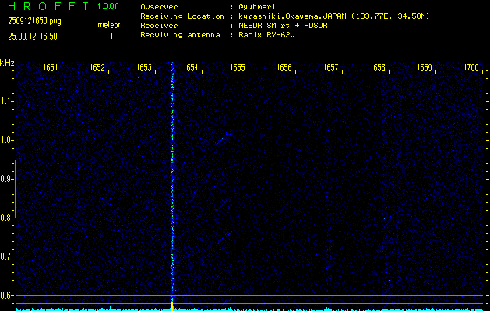Click the 1651 time axis label
Screen dimensions: 490x311
click(51, 67)
